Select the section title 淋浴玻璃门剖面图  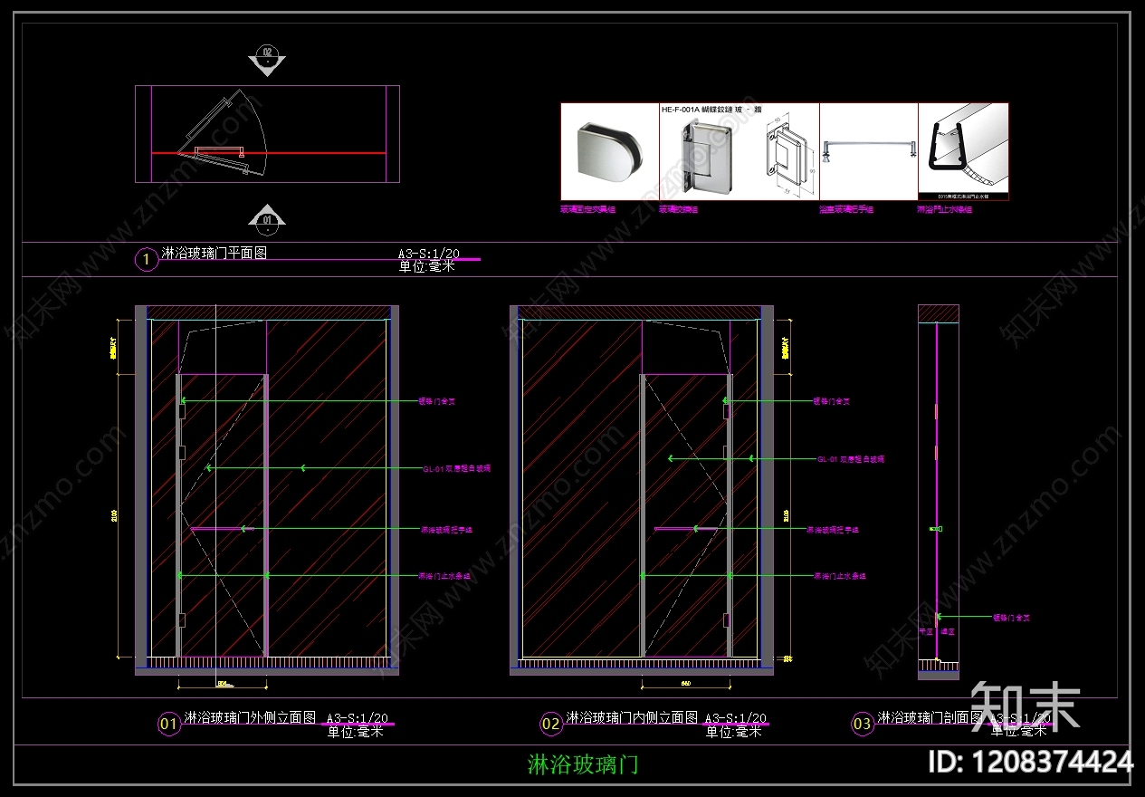point(930,717)
